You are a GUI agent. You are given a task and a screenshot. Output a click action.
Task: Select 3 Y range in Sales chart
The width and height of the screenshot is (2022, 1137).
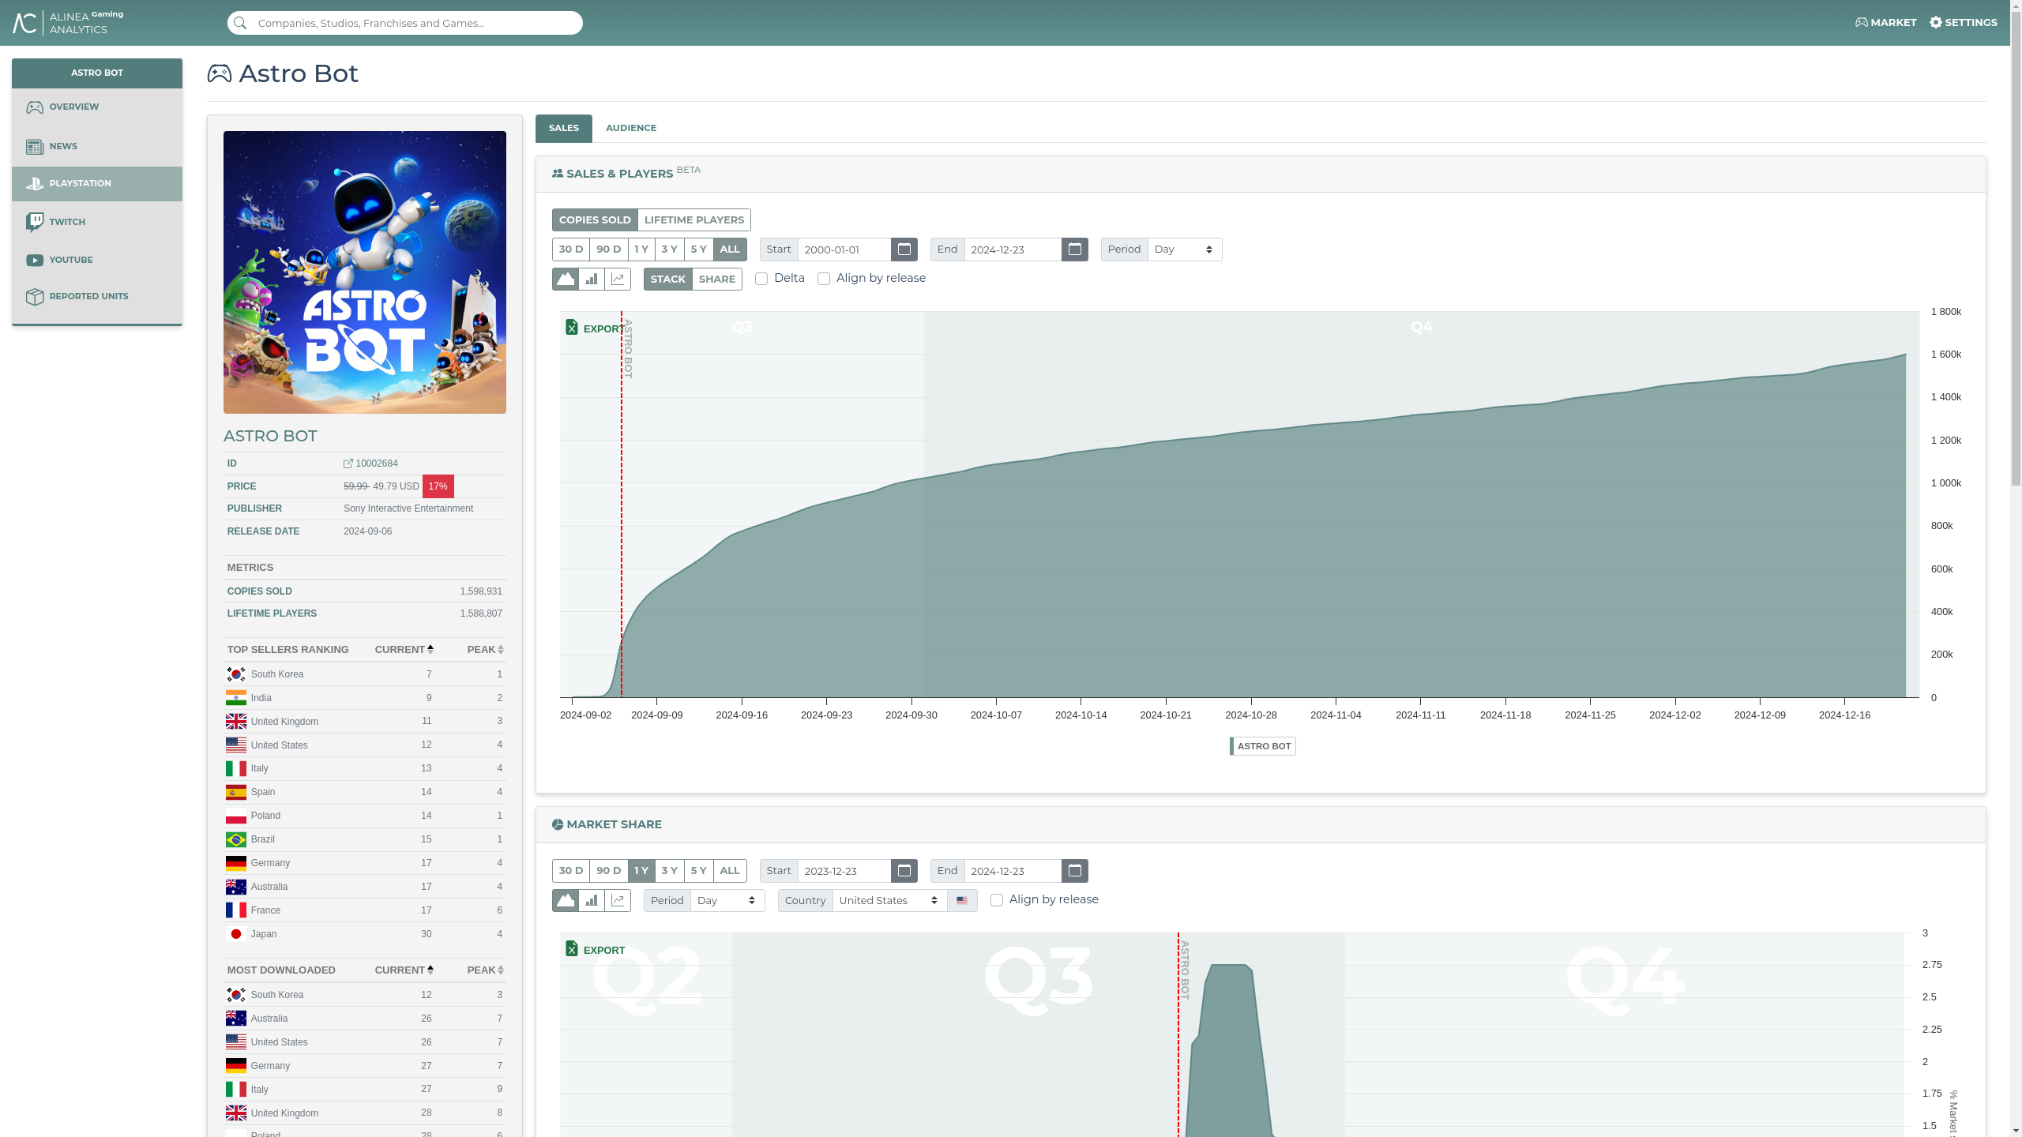pos(670,250)
